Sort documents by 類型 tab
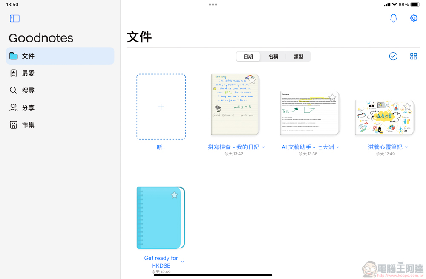 298,56
